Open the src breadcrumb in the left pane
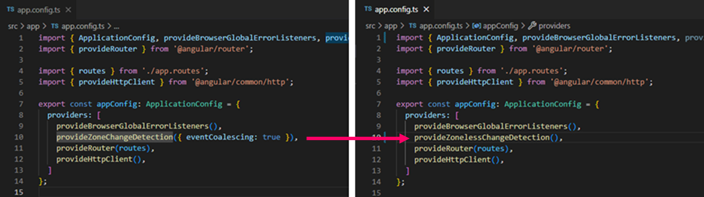This screenshot has height=197, width=704. click(13, 26)
